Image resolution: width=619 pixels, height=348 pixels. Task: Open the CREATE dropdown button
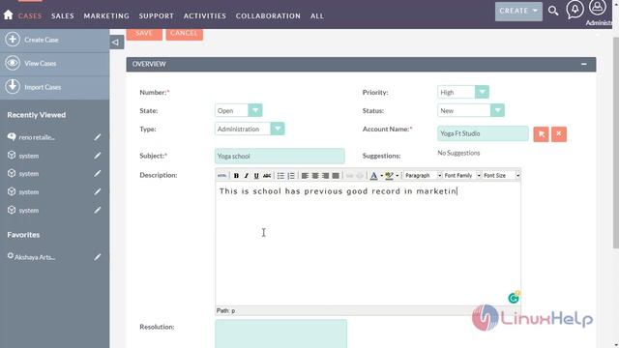(518, 11)
